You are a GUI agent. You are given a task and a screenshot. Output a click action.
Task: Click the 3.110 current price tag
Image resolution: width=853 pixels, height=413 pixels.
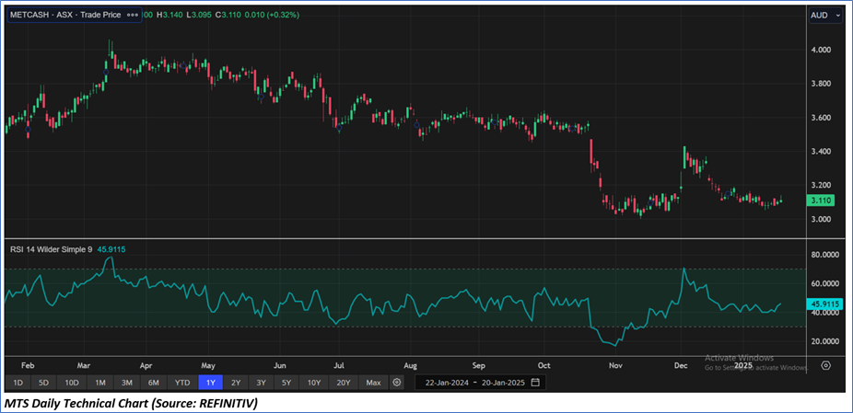click(820, 201)
